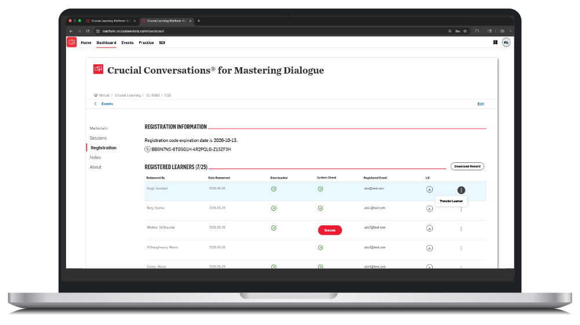
Task: Click the System Check checkmark for Berg, Sophia
Action: [x=320, y=208]
